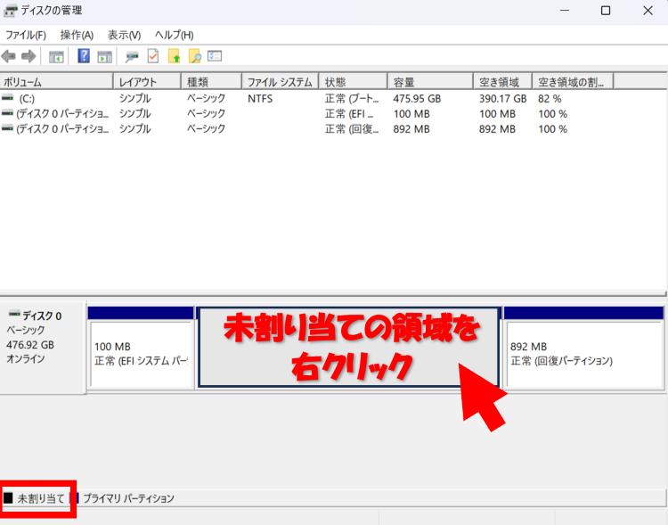This screenshot has width=668, height=525.
Task: Toggle the console tree toolbar icon
Action: pos(56,56)
